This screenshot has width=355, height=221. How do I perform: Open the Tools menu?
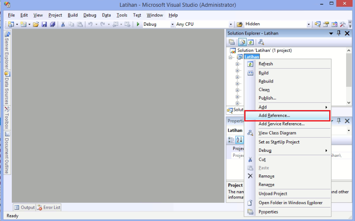[x=122, y=15]
